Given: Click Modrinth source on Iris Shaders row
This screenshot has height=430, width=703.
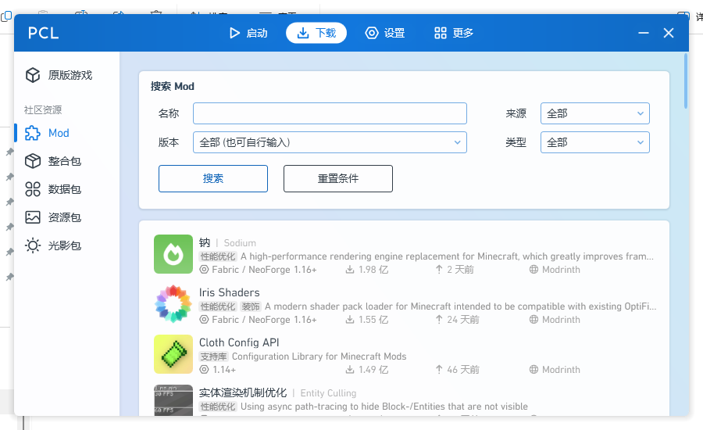Looking at the screenshot, I should pyautogui.click(x=560, y=320).
